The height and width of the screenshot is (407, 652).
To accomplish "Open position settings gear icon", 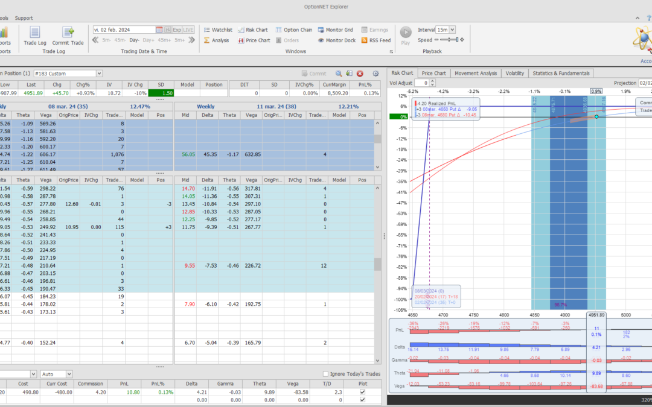I will tap(376, 74).
